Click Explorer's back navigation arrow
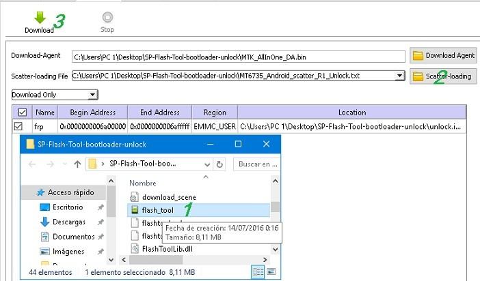Viewport: 480px width, 281px height. [x=32, y=164]
